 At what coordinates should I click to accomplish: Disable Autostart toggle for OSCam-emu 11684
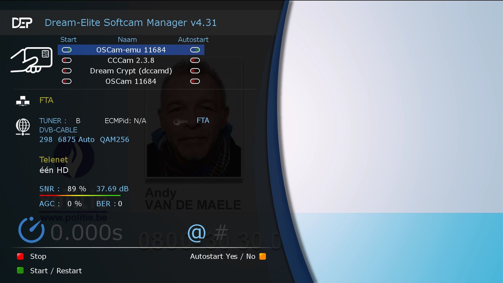195,50
